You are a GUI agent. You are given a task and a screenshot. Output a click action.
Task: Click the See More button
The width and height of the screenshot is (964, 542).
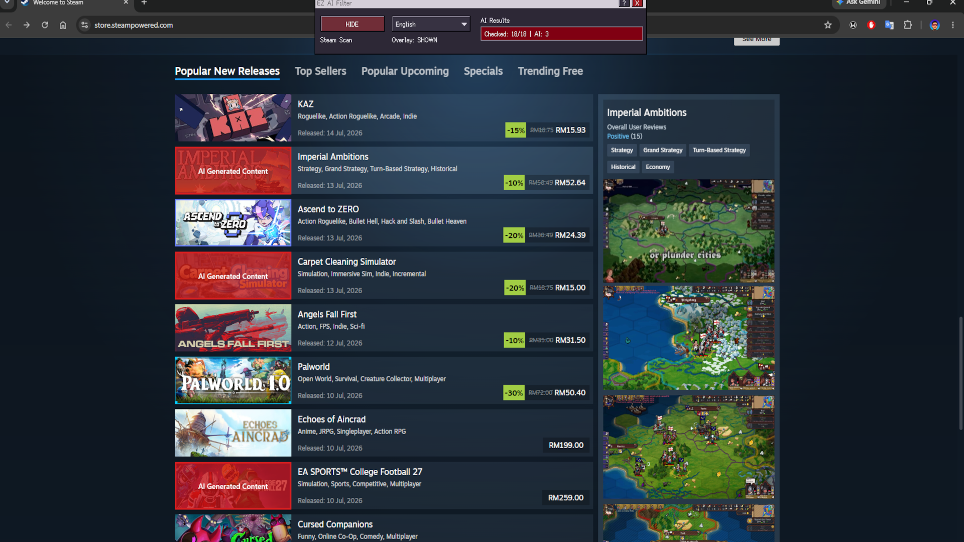point(757,40)
